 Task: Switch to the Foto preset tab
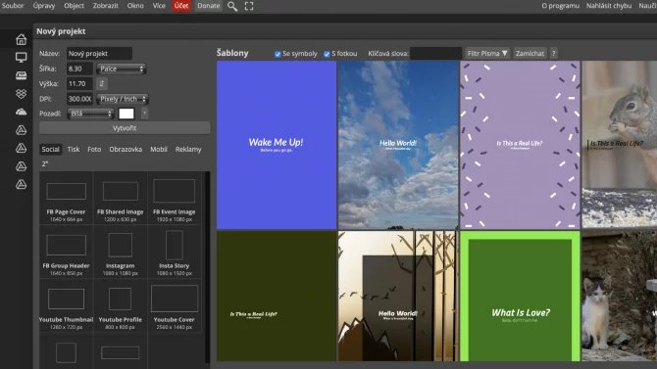(x=94, y=150)
